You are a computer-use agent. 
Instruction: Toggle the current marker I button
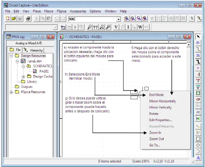(x=128, y=27)
